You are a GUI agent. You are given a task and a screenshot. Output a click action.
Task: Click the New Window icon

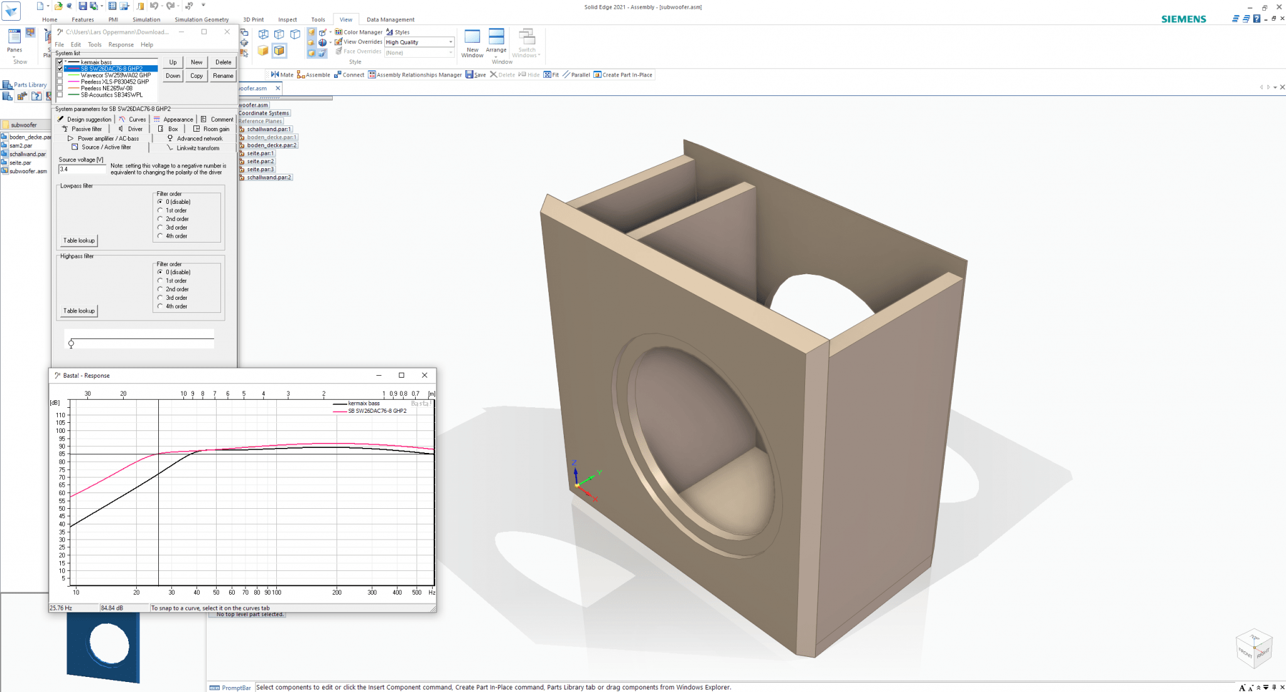pos(472,37)
